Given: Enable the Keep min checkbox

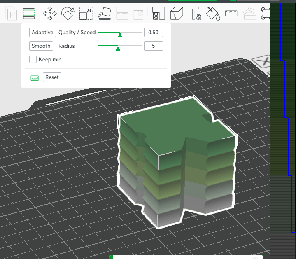Looking at the screenshot, I should (x=33, y=59).
